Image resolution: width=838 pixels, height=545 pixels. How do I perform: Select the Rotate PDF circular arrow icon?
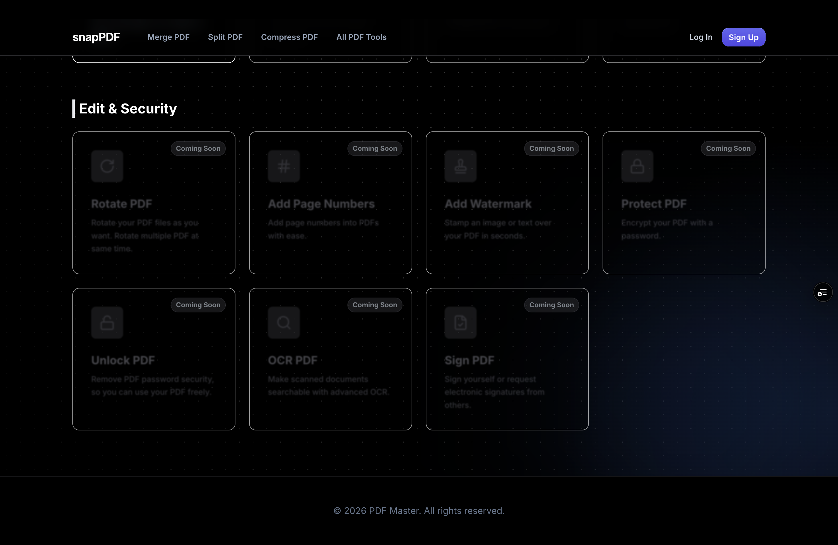coord(107,166)
